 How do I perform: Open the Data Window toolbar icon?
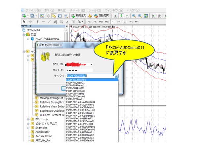tap(48, 16)
